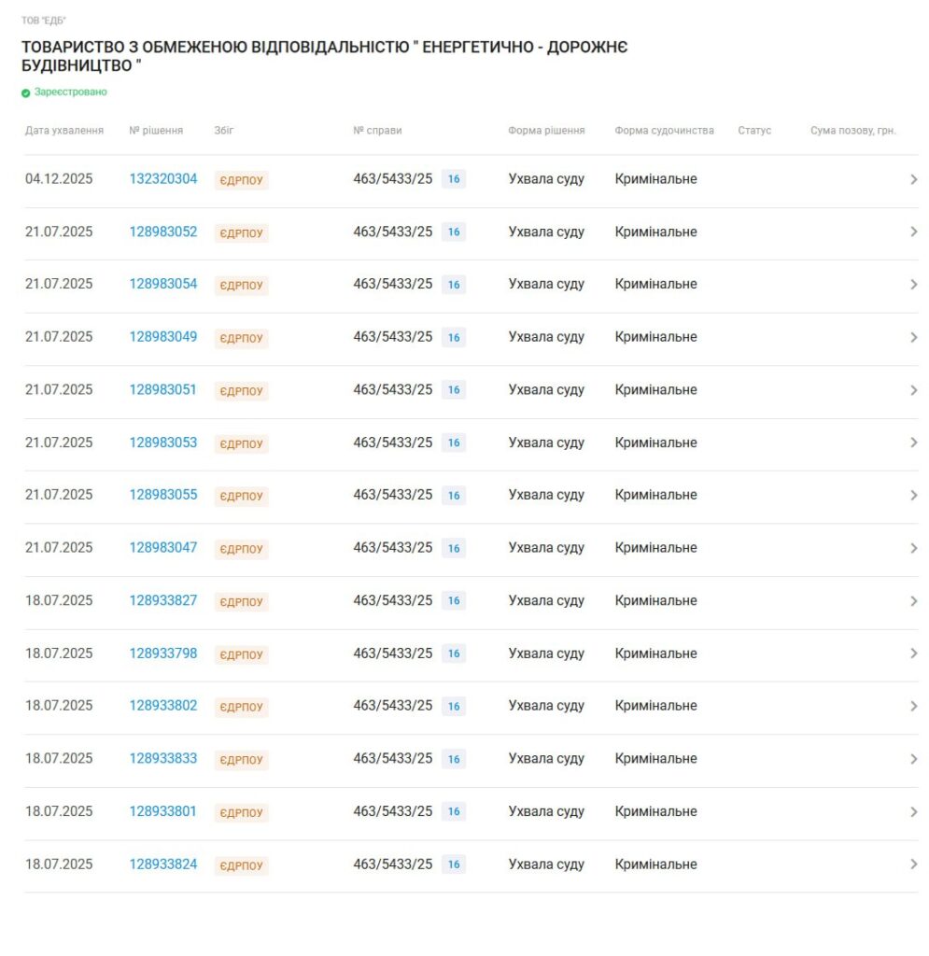929x956 pixels.
Task: Open decision number 128933802
Action: pyautogui.click(x=162, y=706)
